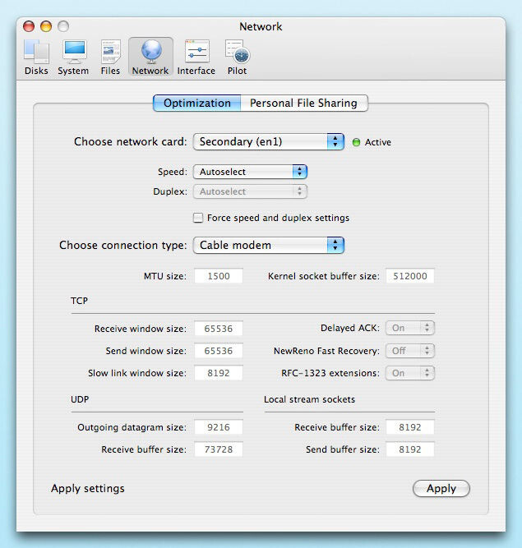Click the MTU size field
The image size is (522, 548).
pyautogui.click(x=219, y=276)
